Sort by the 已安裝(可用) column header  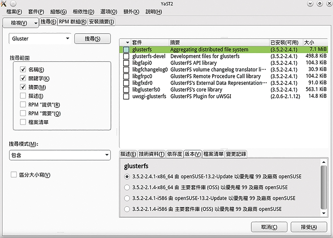[x=286, y=43]
